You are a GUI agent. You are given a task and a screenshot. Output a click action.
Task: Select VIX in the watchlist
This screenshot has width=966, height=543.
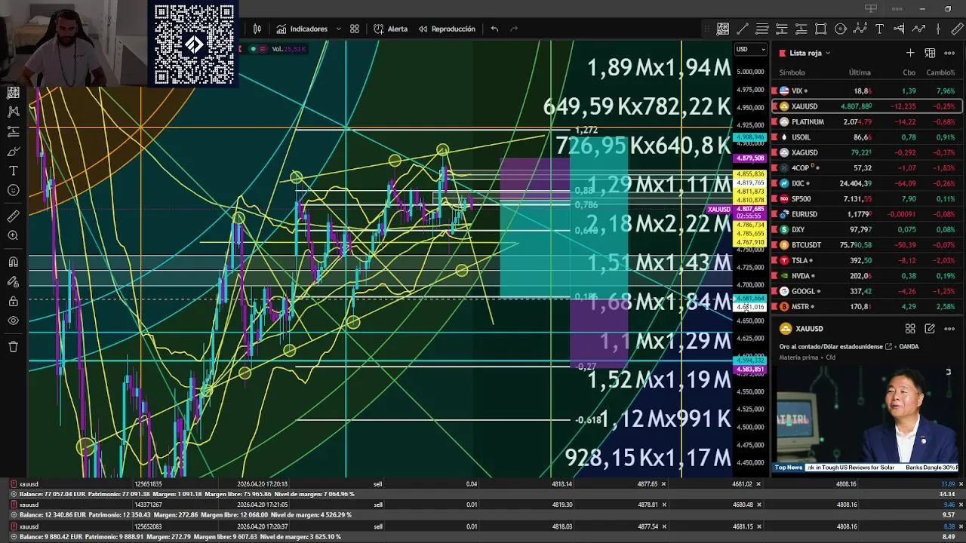click(867, 90)
